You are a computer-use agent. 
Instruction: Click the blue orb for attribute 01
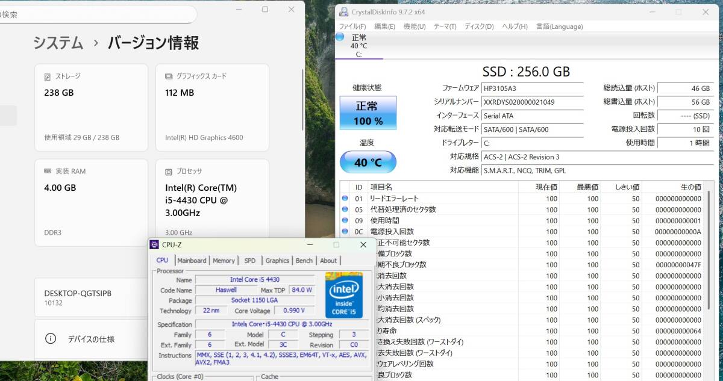tap(345, 198)
